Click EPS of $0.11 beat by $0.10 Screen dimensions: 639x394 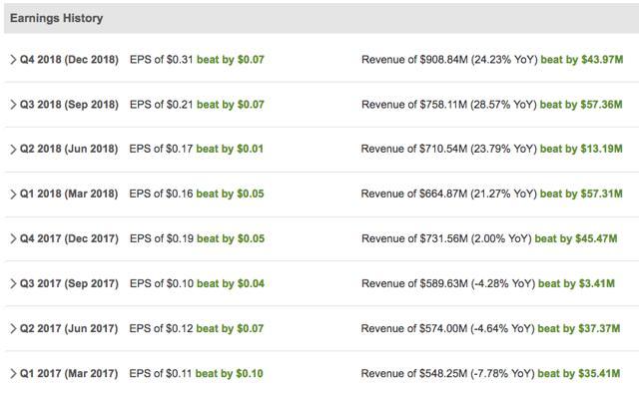coord(196,374)
